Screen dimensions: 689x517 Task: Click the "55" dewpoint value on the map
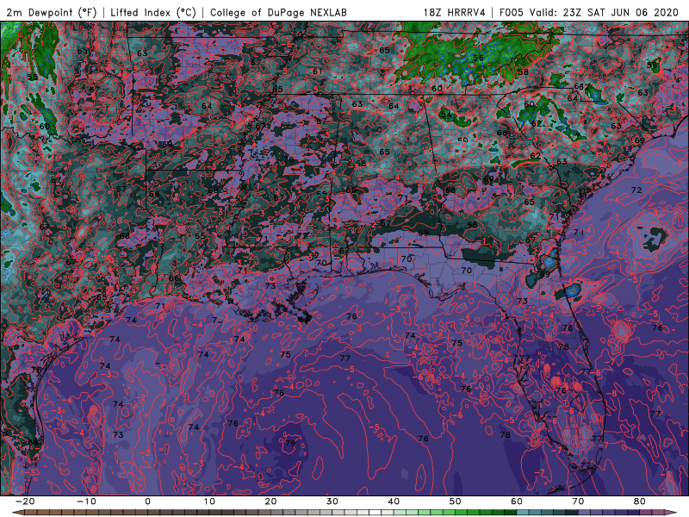click(x=33, y=77)
